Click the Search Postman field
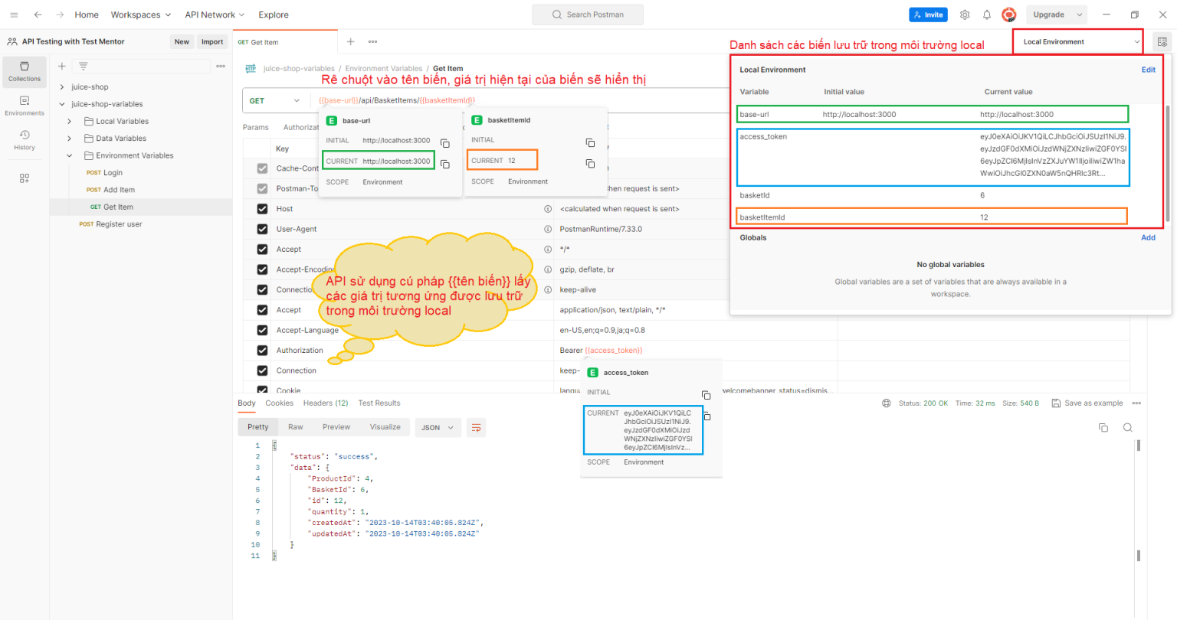Viewport: 1177px width, 620px height. [588, 15]
